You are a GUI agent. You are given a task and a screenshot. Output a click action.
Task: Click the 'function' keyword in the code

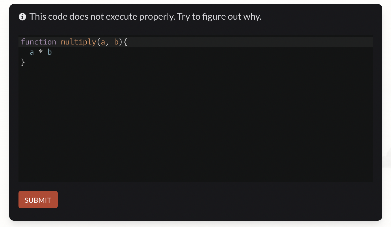38,42
